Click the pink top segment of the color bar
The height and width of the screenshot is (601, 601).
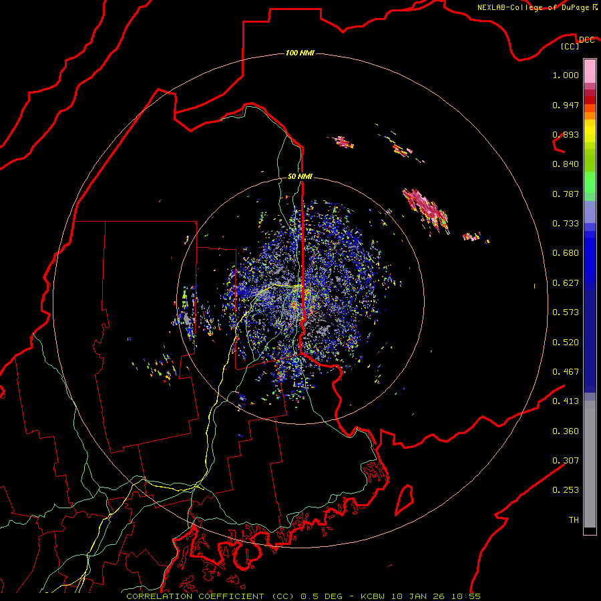[590, 71]
